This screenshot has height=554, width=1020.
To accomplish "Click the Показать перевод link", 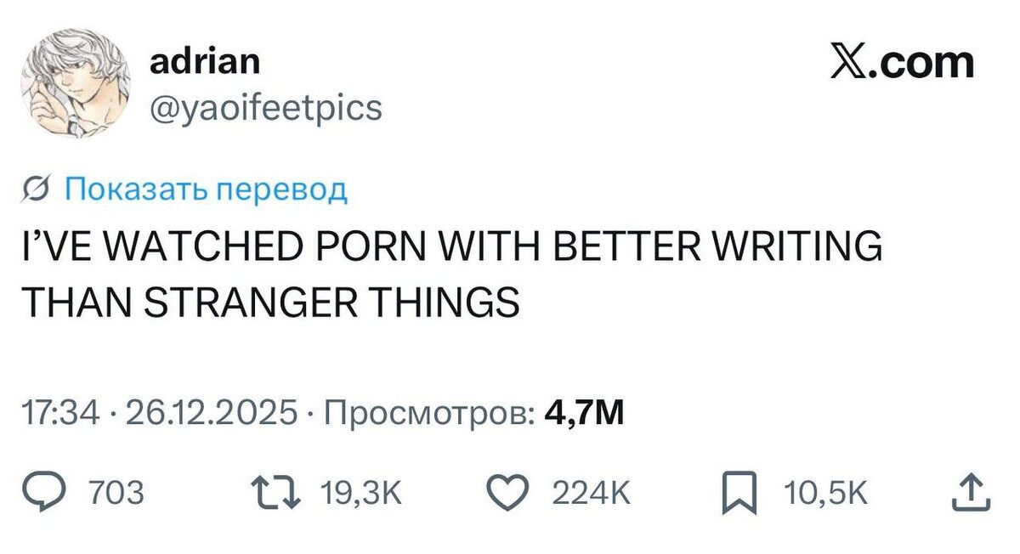I will 207,189.
